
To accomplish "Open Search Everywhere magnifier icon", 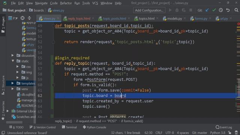I will click(x=236, y=10).
